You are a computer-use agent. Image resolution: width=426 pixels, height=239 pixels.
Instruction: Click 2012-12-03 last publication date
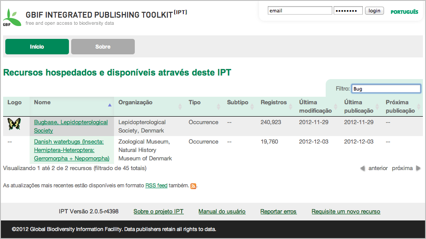click(x=359, y=141)
